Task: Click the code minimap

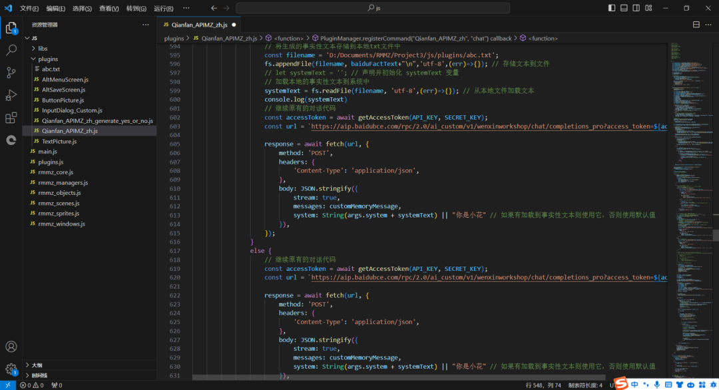Action: click(692, 211)
